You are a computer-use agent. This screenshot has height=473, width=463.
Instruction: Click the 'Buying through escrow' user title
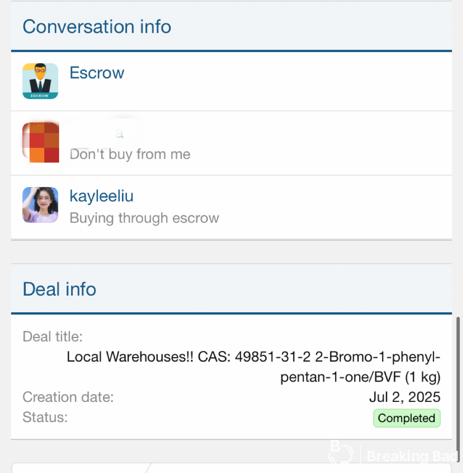point(144,218)
